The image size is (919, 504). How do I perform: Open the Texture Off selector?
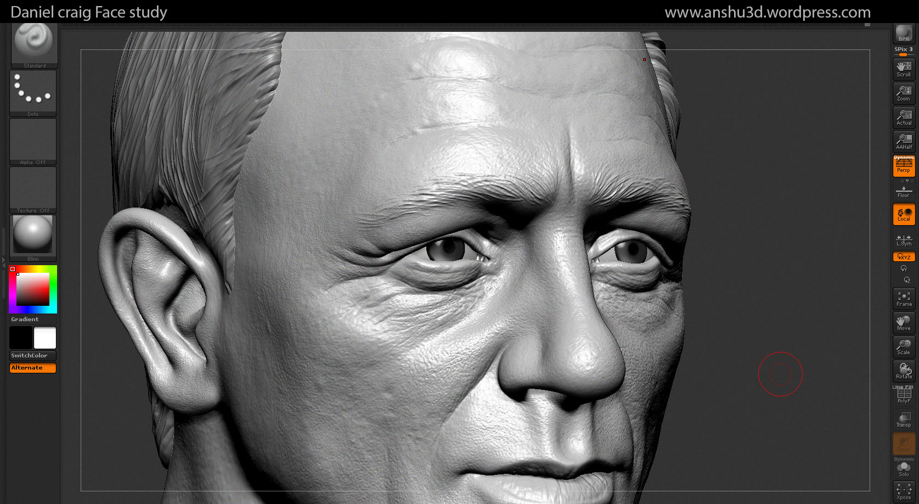pyautogui.click(x=33, y=190)
